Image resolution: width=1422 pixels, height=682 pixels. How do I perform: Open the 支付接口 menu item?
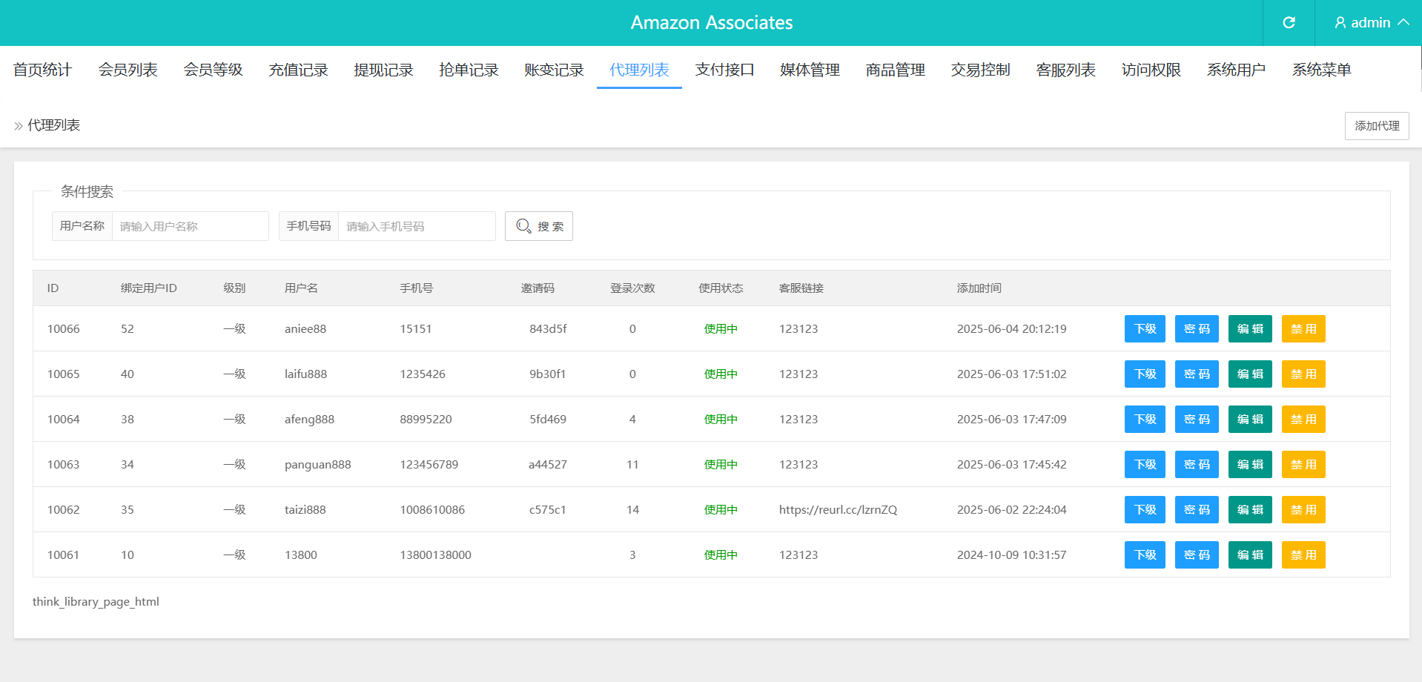[x=724, y=70]
